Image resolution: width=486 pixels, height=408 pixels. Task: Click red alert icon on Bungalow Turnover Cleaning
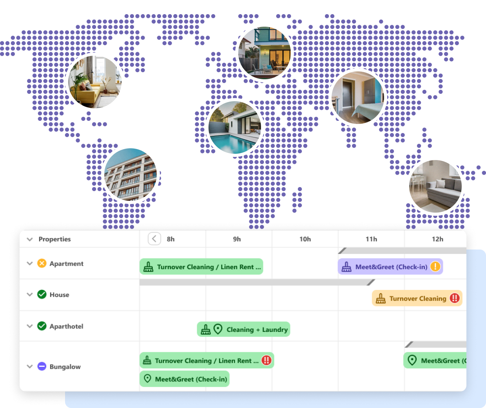(267, 360)
